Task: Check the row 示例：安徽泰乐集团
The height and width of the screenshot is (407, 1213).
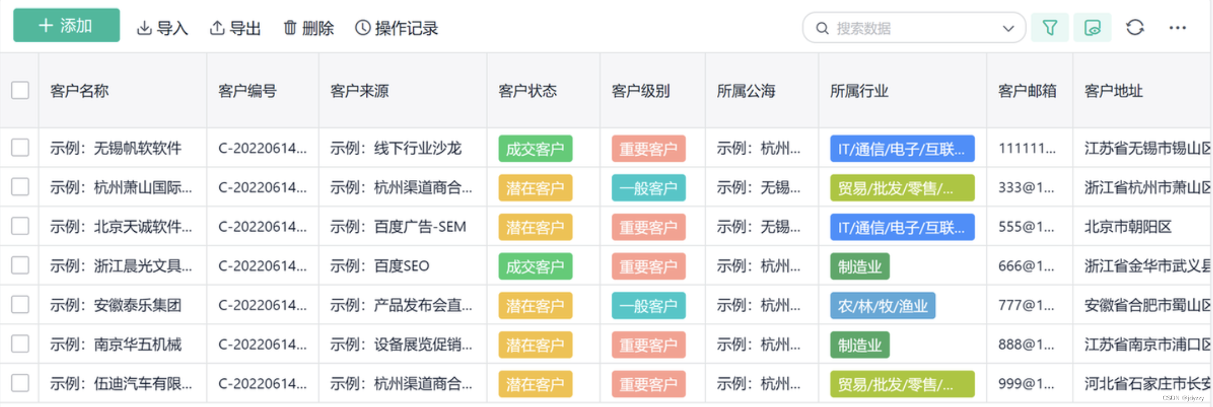Action: 20,304
